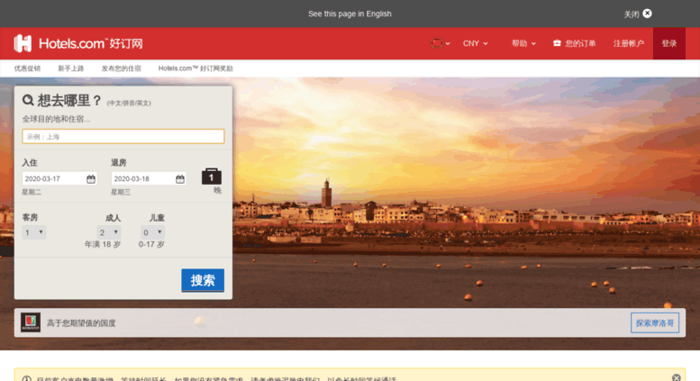
Task: Click the Hotels.com 好订网 wordmark
Action: 91,43
